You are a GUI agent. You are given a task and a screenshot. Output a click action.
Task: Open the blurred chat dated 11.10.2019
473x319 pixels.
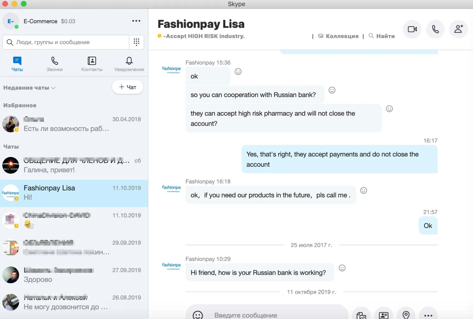(74, 220)
